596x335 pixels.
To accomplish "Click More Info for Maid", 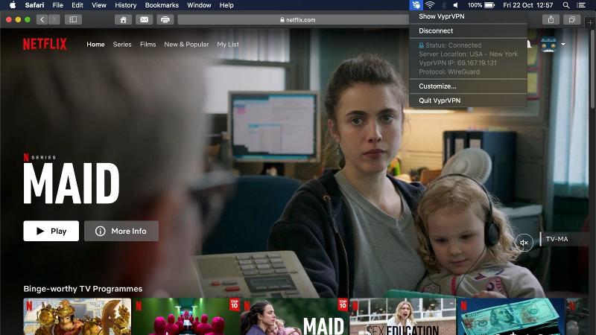I will pyautogui.click(x=121, y=231).
